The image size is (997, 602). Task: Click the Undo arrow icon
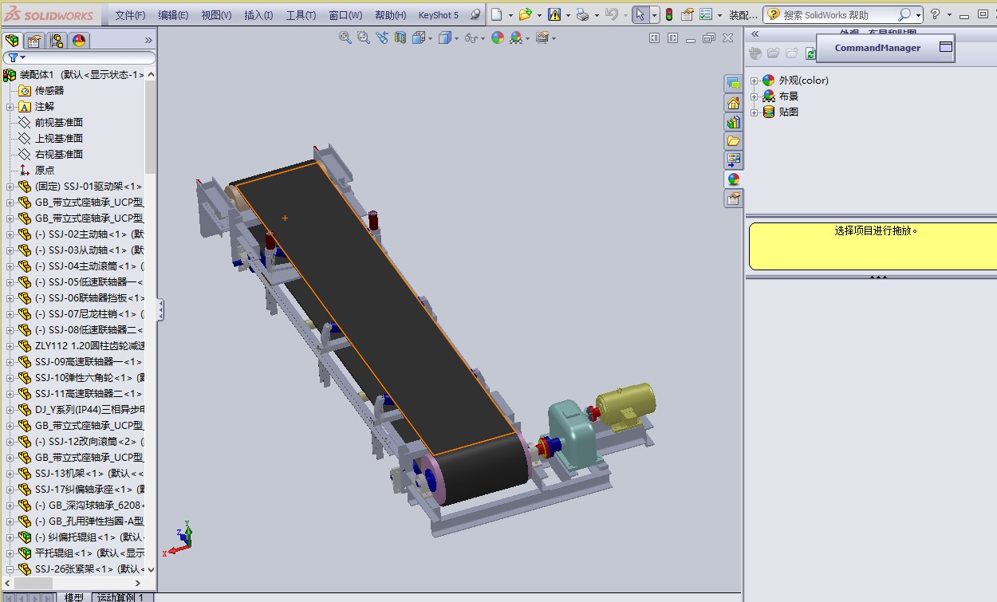click(x=611, y=14)
